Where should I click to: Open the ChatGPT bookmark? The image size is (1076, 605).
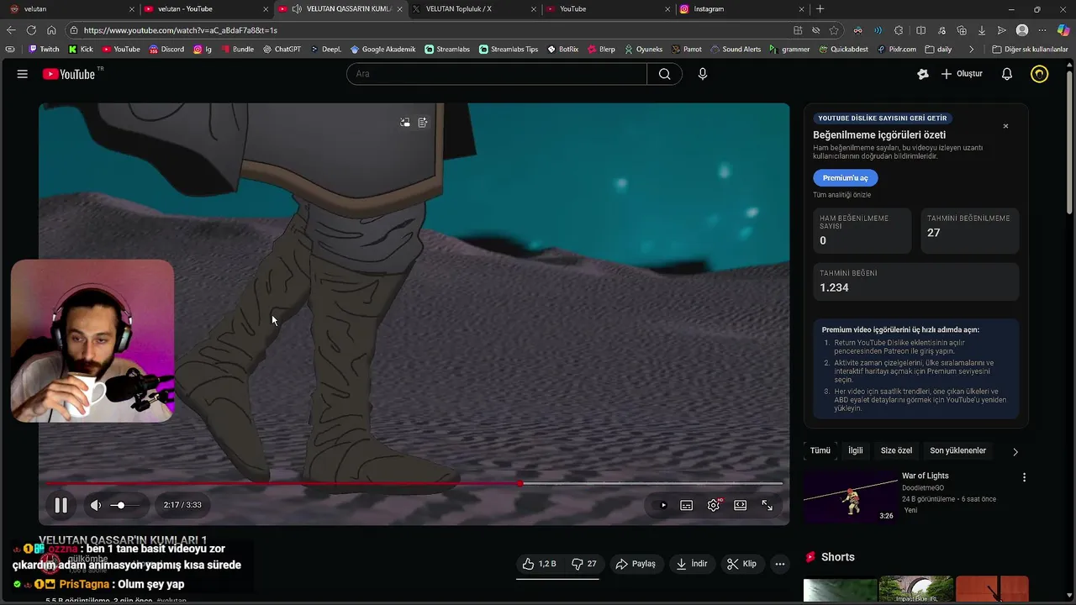(282, 50)
